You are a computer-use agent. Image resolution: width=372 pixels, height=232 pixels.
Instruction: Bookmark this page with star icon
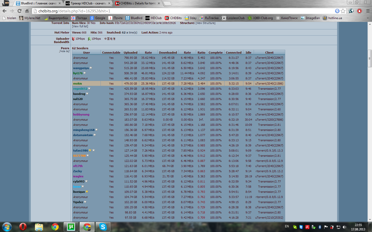[343, 11]
